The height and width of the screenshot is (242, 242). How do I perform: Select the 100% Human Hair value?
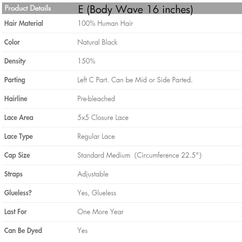(x=105, y=24)
